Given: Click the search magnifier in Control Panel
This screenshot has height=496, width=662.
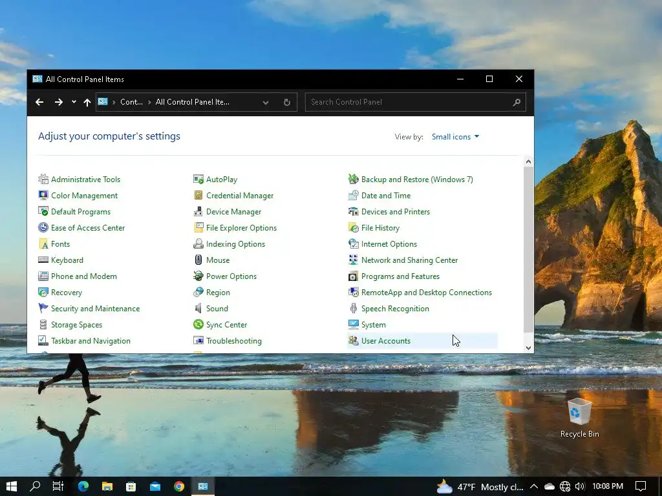Looking at the screenshot, I should coord(517,102).
